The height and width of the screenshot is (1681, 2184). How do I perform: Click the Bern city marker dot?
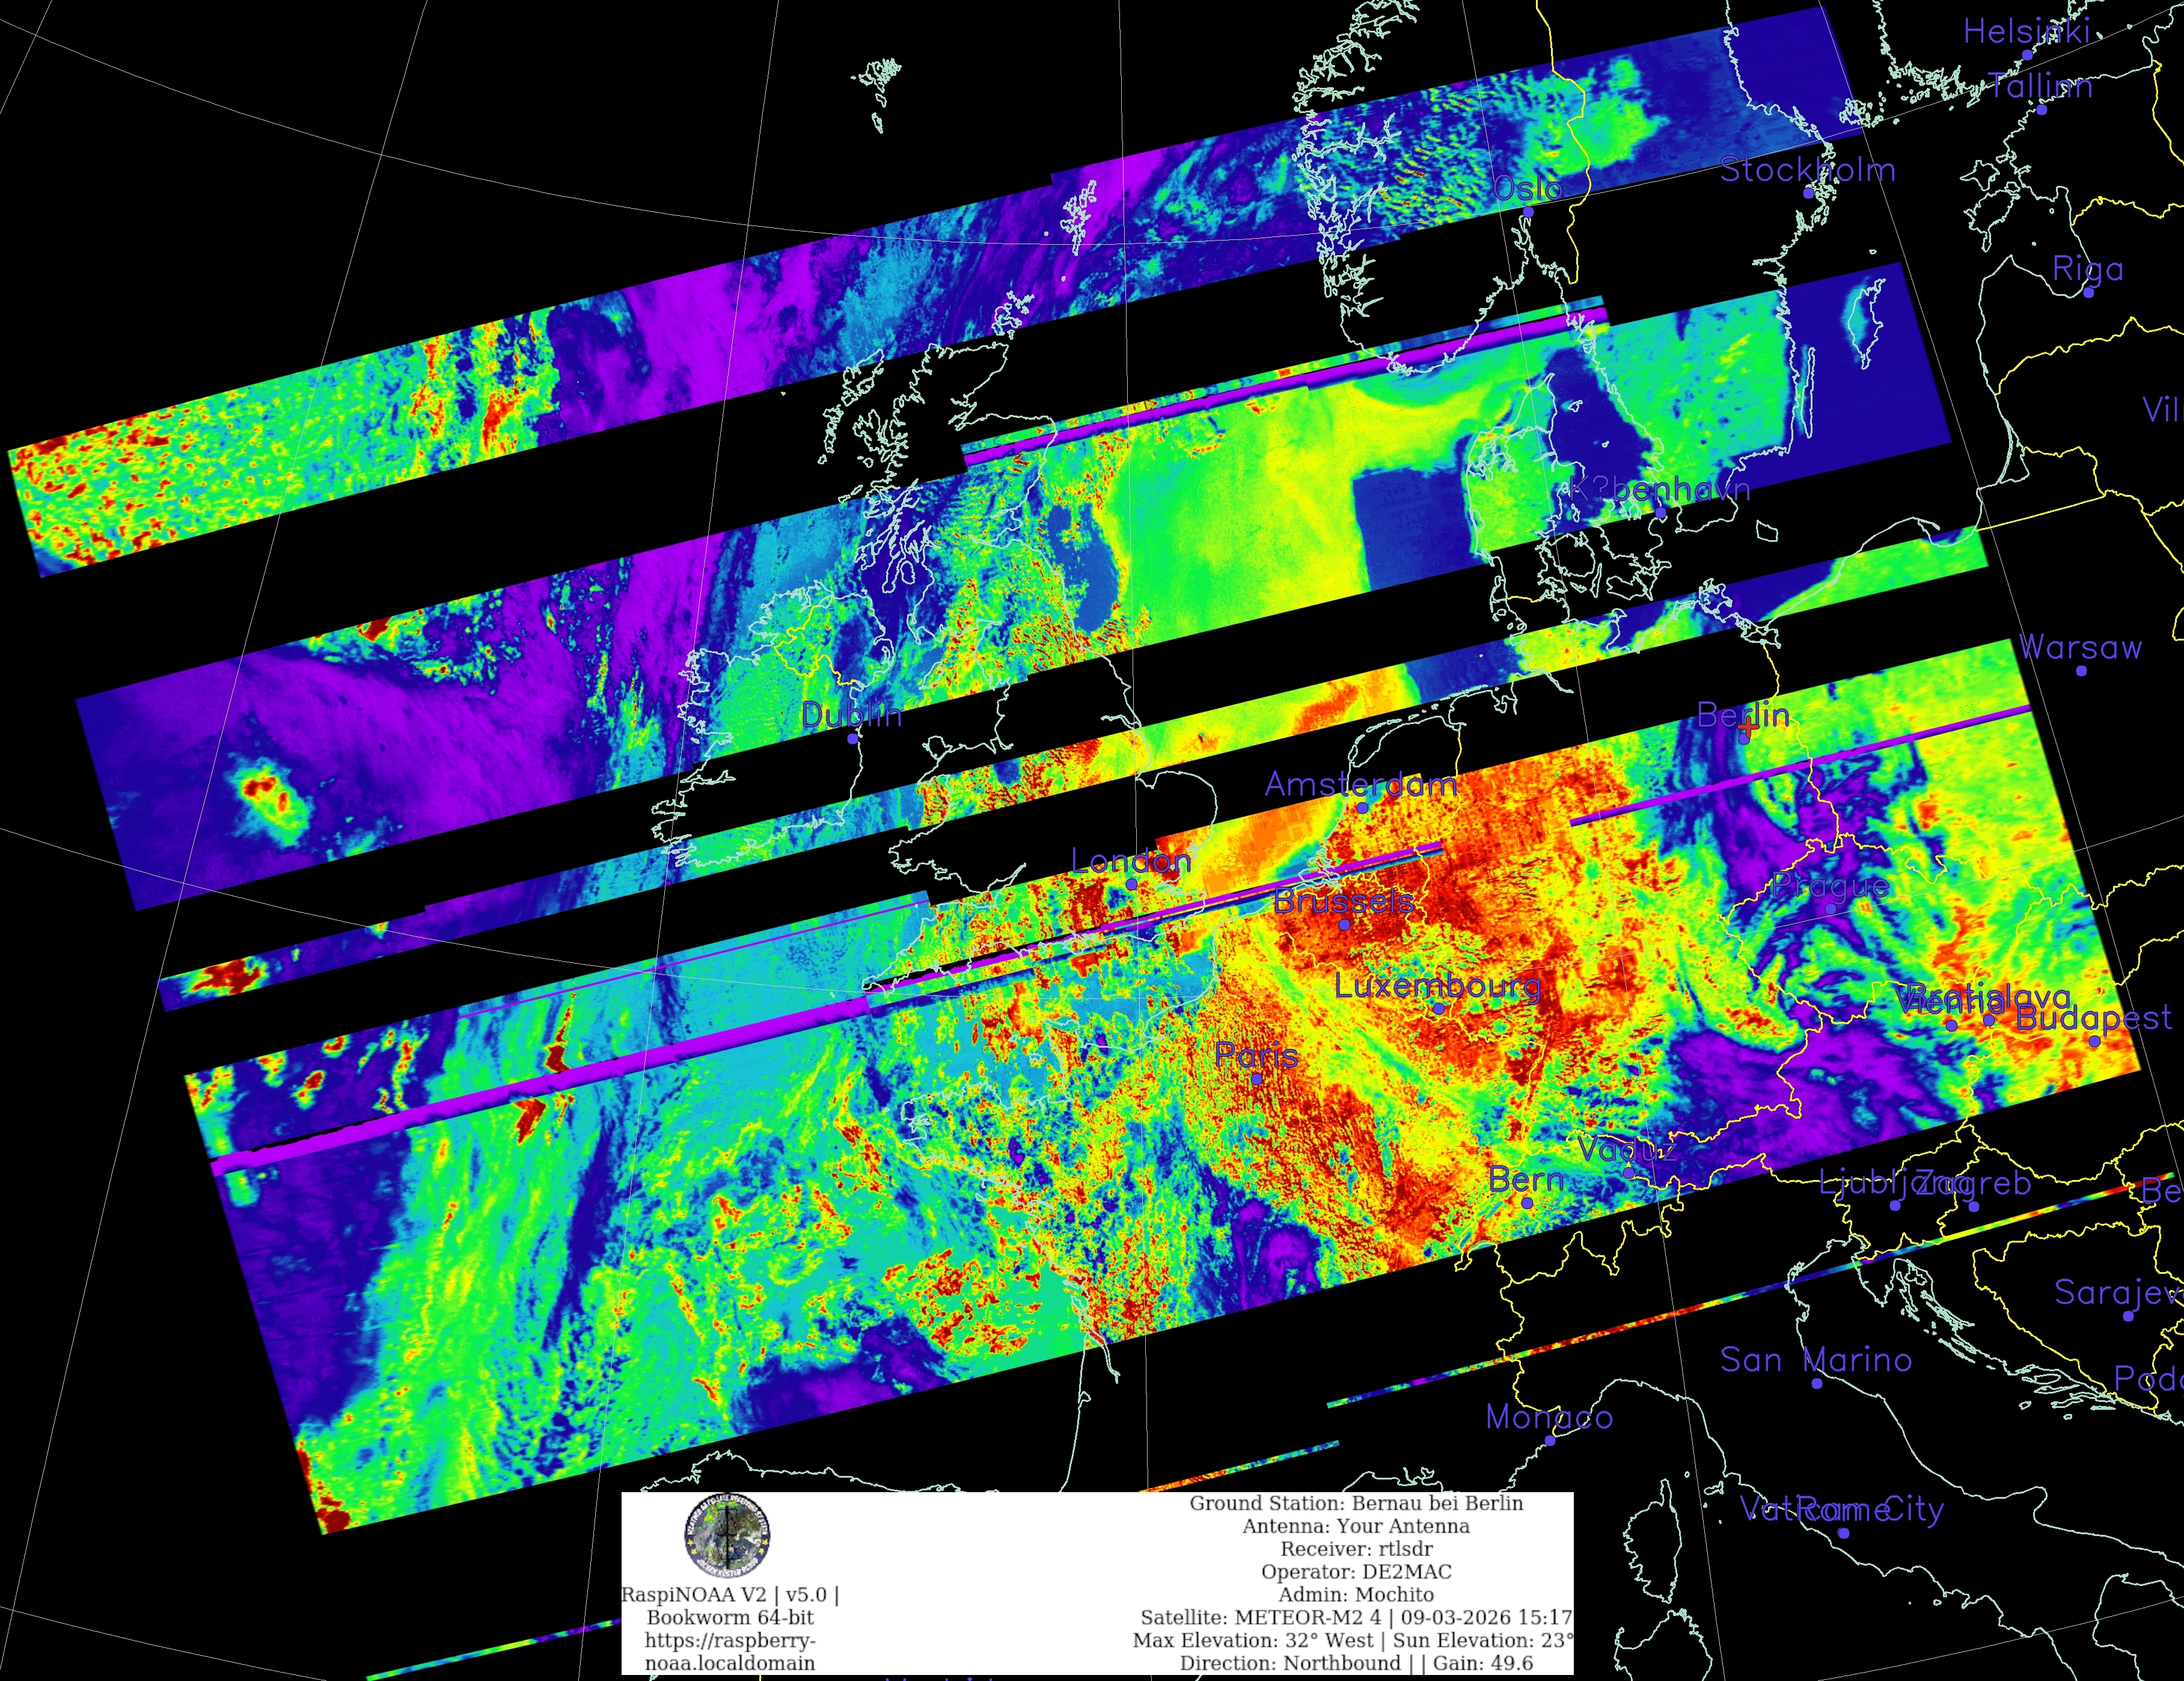1527,1203
